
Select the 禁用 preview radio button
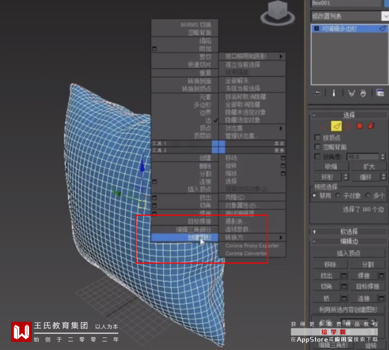coord(314,196)
